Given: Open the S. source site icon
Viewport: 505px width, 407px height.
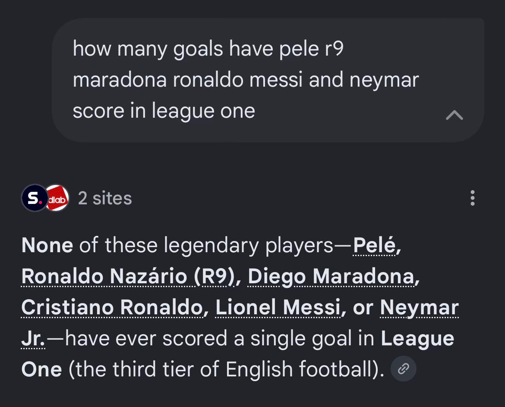Looking at the screenshot, I should (x=35, y=198).
